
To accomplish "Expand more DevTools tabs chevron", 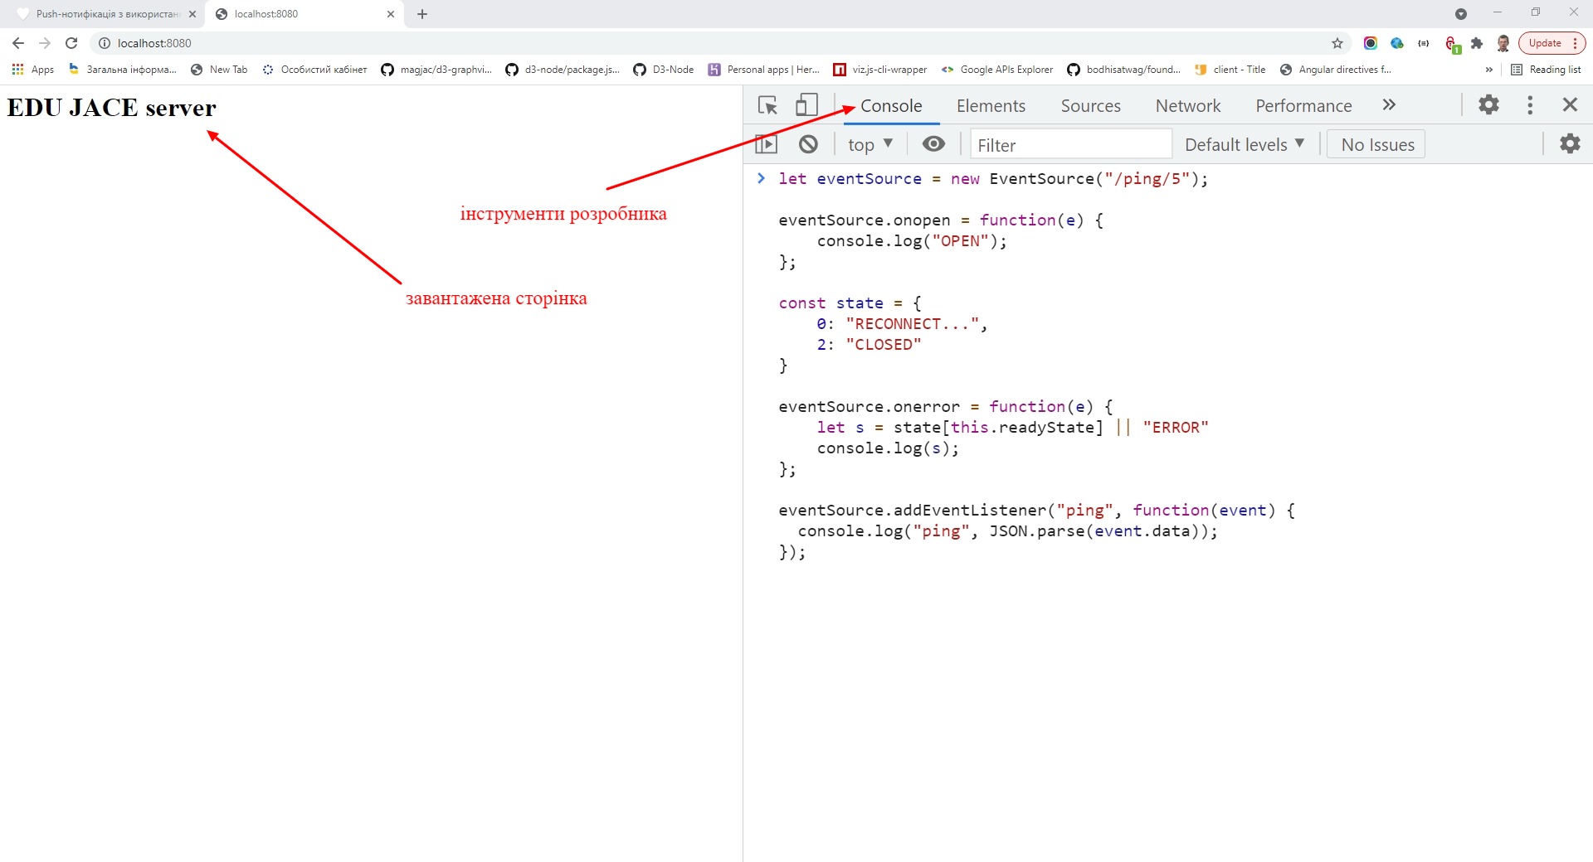I will click(x=1389, y=104).
